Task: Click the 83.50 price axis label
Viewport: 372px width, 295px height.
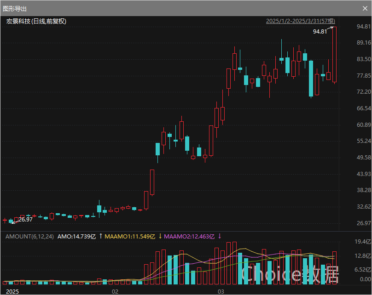Action: [364, 59]
